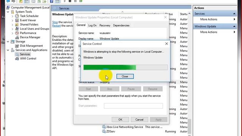The height and width of the screenshot is (136, 242).
Task: Open the Dependencies tab
Action: (x=121, y=25)
